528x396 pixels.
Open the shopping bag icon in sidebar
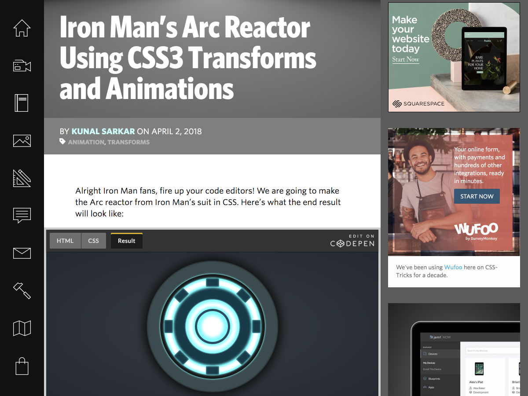(x=22, y=366)
